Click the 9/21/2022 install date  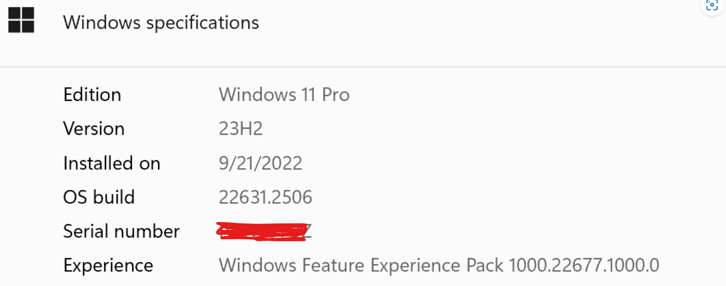260,163
